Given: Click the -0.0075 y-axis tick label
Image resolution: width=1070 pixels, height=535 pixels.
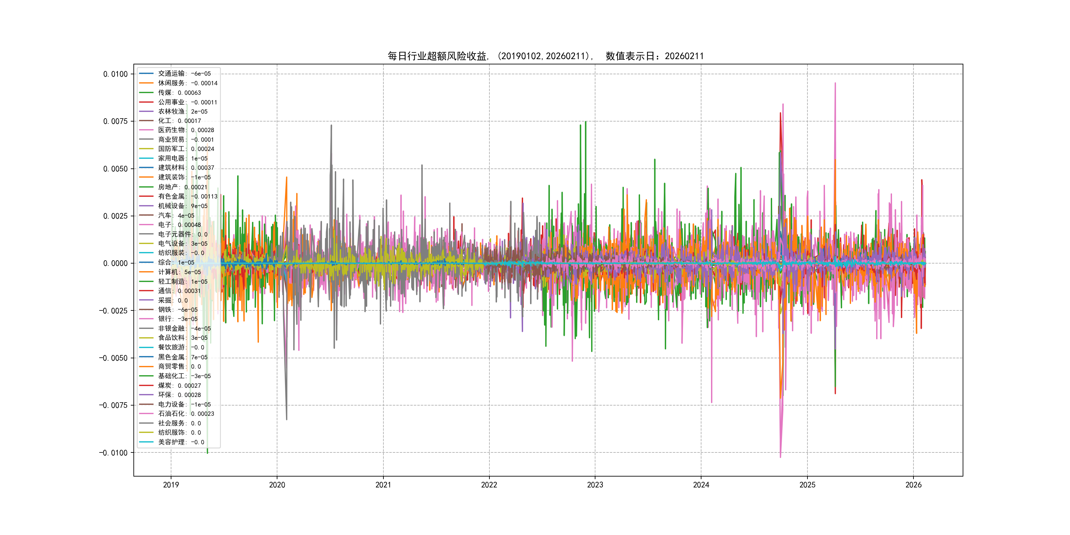Looking at the screenshot, I should [113, 406].
